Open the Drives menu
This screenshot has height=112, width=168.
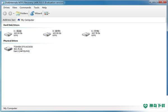click(x=6, y=8)
